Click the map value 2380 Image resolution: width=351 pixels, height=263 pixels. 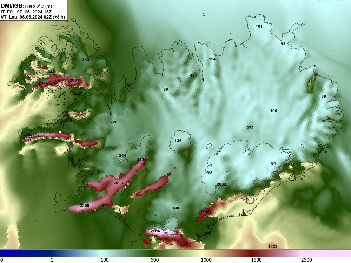[84, 205]
